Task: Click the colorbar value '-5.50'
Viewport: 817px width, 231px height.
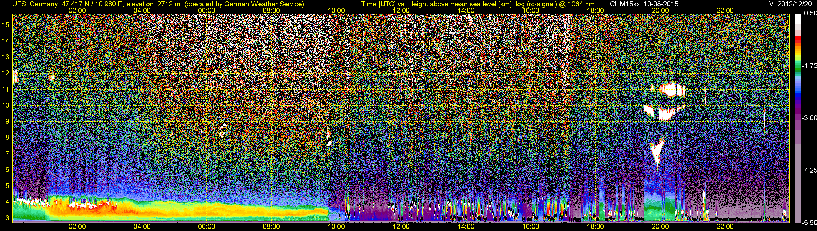Action: pyautogui.click(x=809, y=223)
